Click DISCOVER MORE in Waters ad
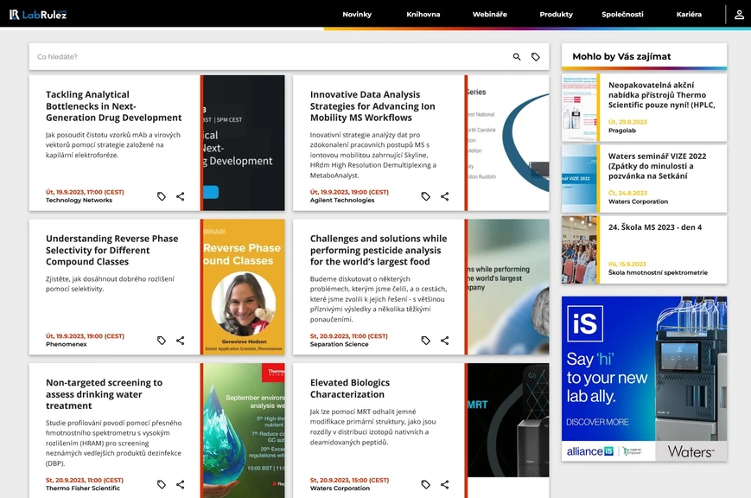The image size is (751, 498). pos(597,422)
